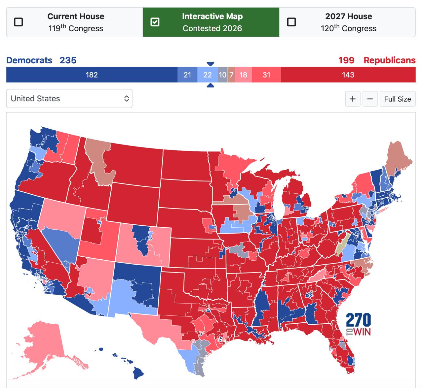Click the safe Republican 143 bar segment
Viewport: 423px width, 388px height.
pyautogui.click(x=348, y=75)
